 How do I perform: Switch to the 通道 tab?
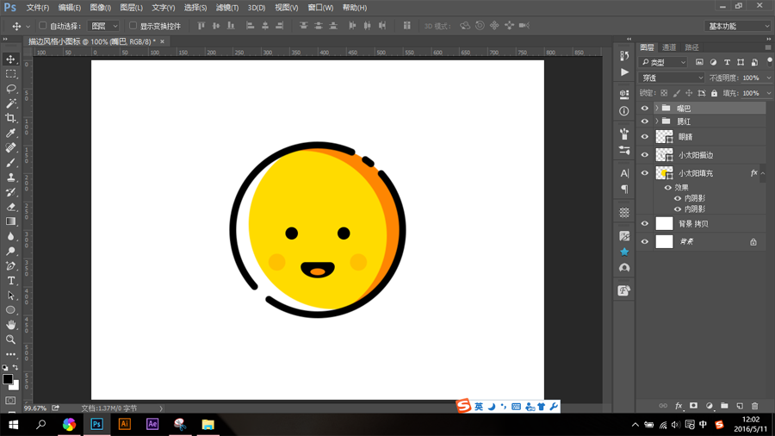[x=669, y=47]
